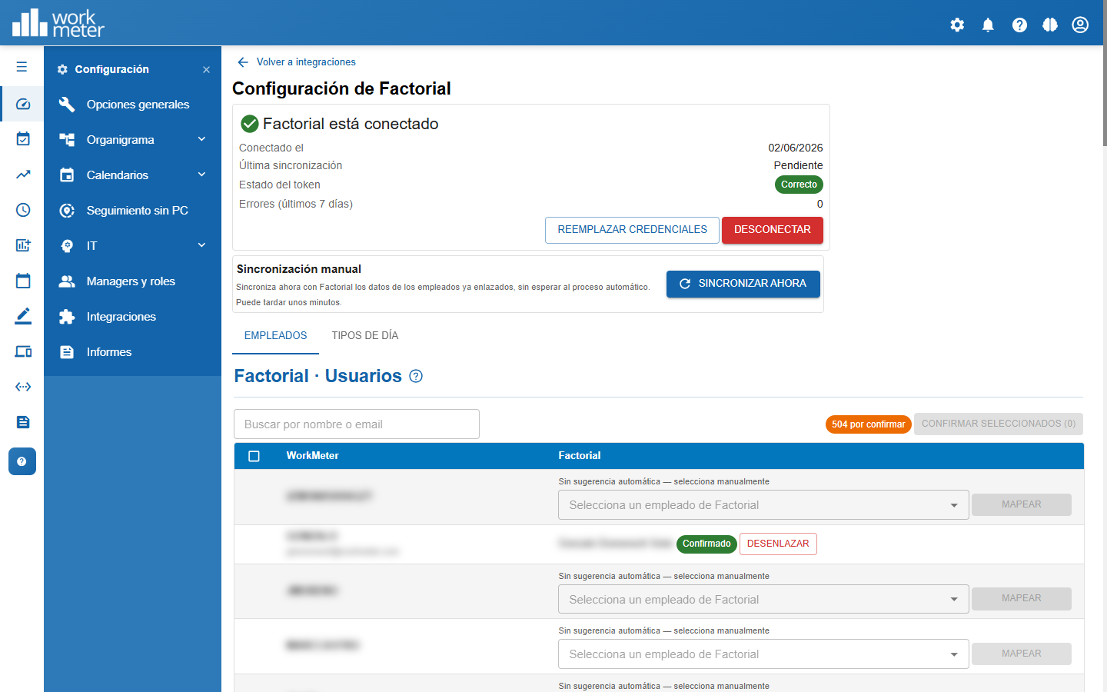Image resolution: width=1107 pixels, height=692 pixels.
Task: Open settings gear in top bar
Action: point(957,25)
